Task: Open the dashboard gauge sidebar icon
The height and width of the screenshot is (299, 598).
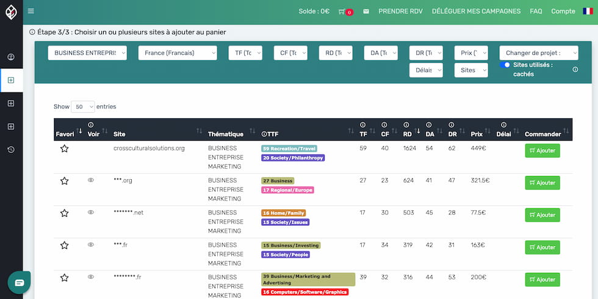Action: click(x=11, y=57)
